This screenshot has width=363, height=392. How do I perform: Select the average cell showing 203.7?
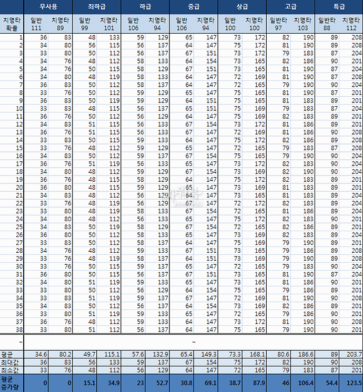pos(351,355)
